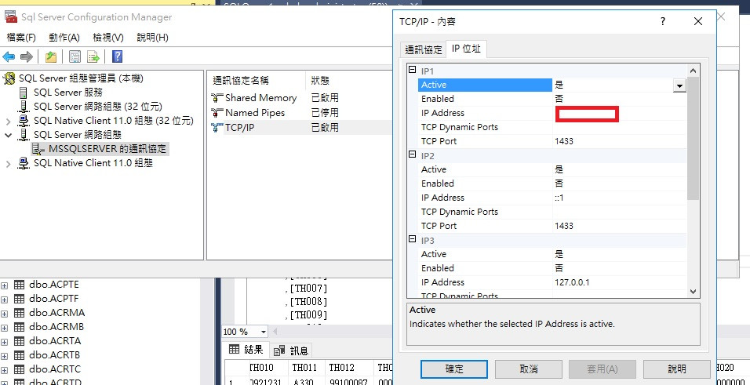
Task: Click the Sql Server Configuration Manager title icon
Action: [x=10, y=17]
